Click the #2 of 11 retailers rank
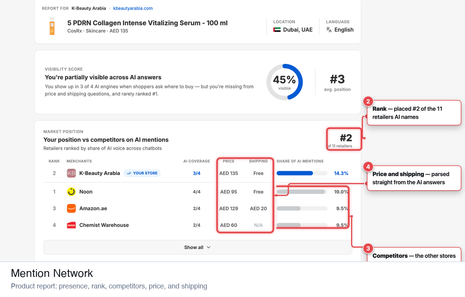Viewport: 465px width, 297px height. (343, 140)
